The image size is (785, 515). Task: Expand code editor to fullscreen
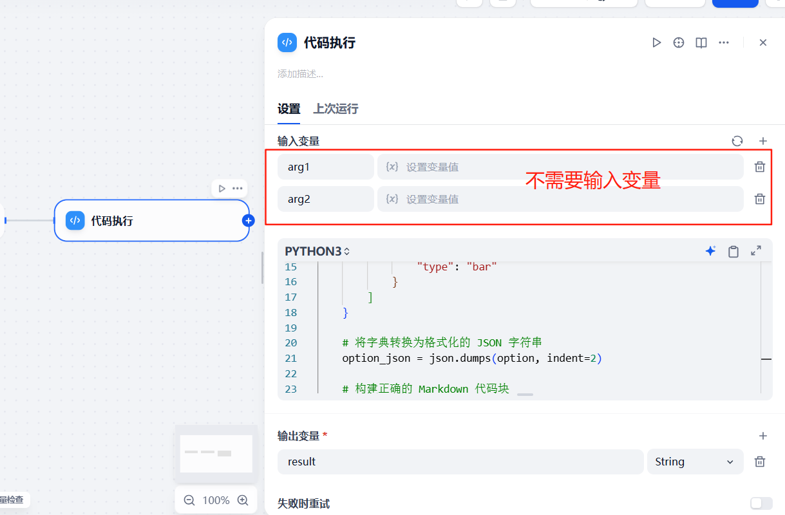tap(756, 251)
